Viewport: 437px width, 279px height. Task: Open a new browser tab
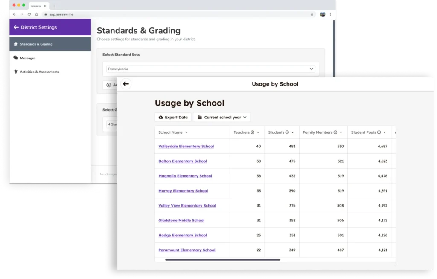55,6
